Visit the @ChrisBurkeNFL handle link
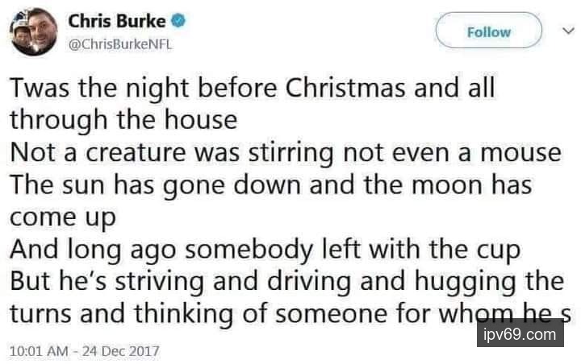This screenshot has width=581, height=364. (116, 43)
